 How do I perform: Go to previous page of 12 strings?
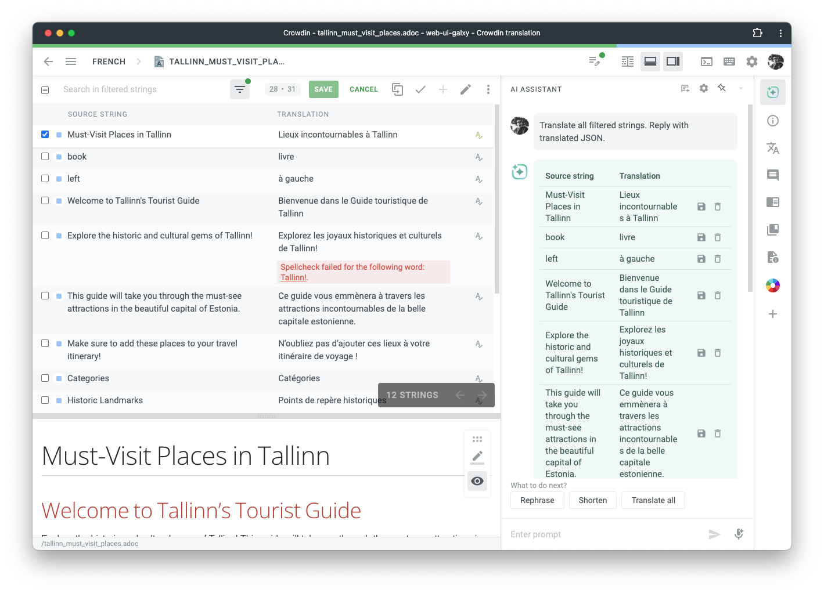tap(460, 395)
